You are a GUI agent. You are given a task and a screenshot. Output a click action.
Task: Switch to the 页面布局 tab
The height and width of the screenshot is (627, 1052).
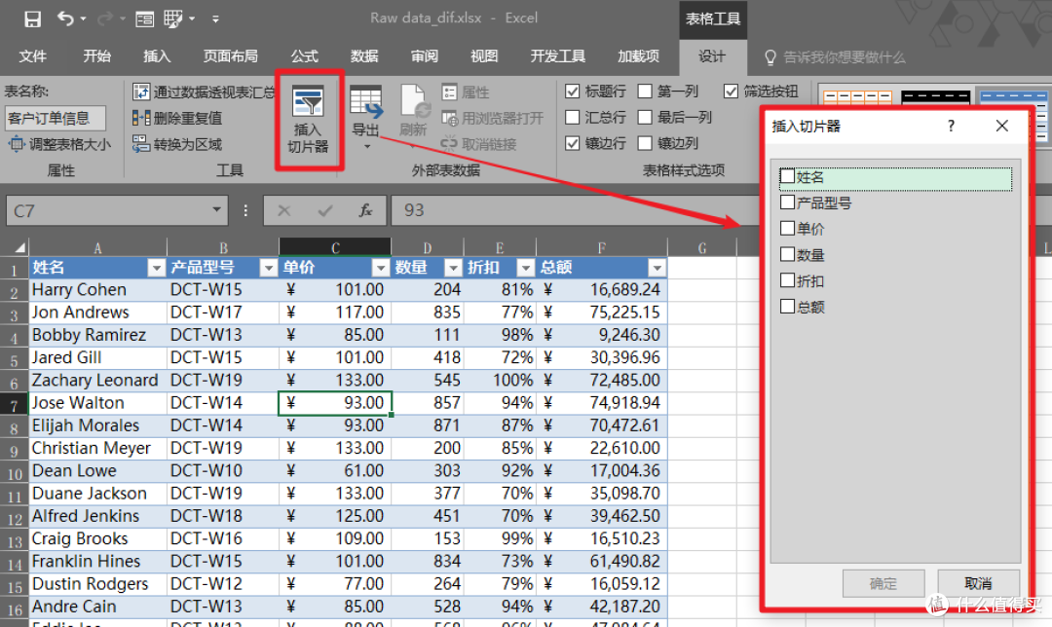230,56
